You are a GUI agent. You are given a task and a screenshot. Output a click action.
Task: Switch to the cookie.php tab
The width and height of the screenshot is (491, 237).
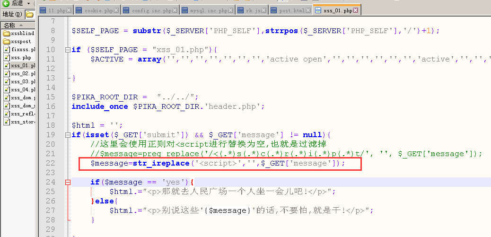pos(98,10)
